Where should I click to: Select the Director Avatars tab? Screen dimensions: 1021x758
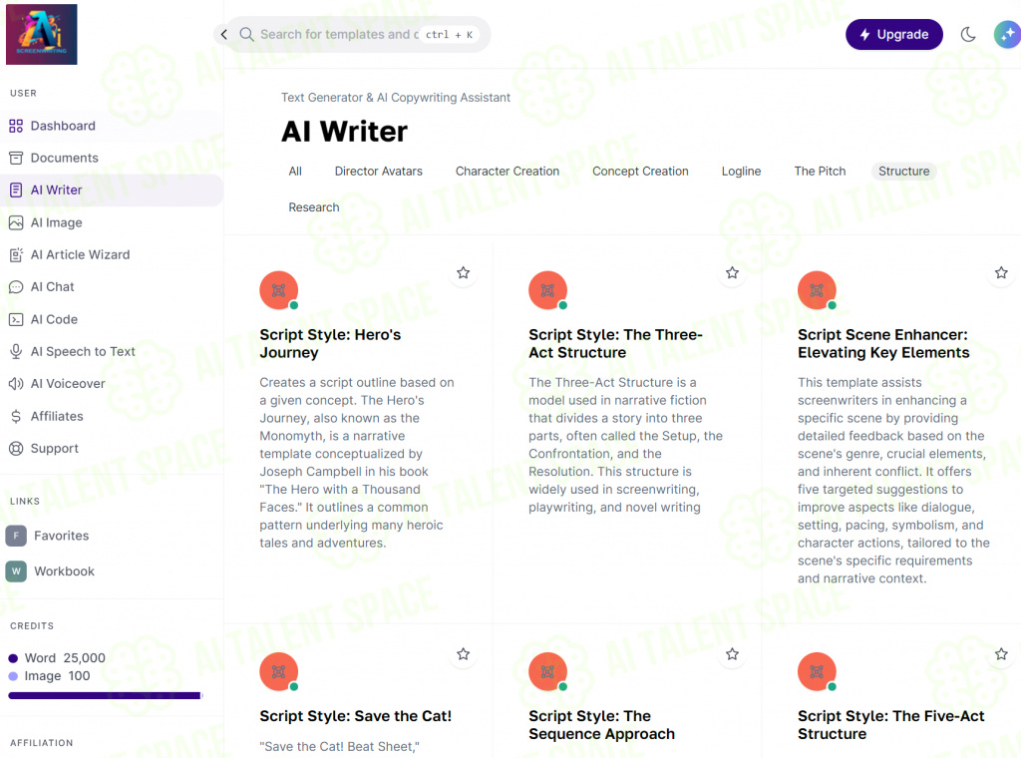click(x=378, y=172)
